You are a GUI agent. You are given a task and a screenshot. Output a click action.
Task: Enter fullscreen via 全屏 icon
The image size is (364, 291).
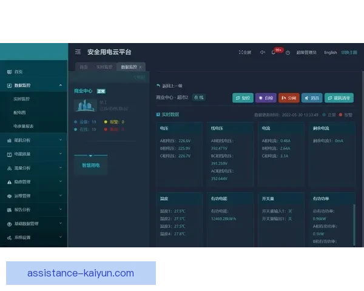coord(245,52)
